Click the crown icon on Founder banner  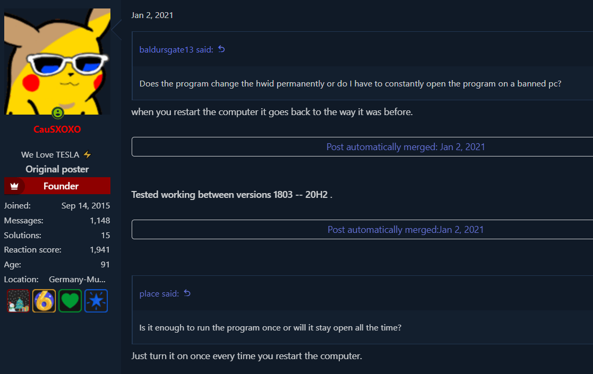coord(14,186)
